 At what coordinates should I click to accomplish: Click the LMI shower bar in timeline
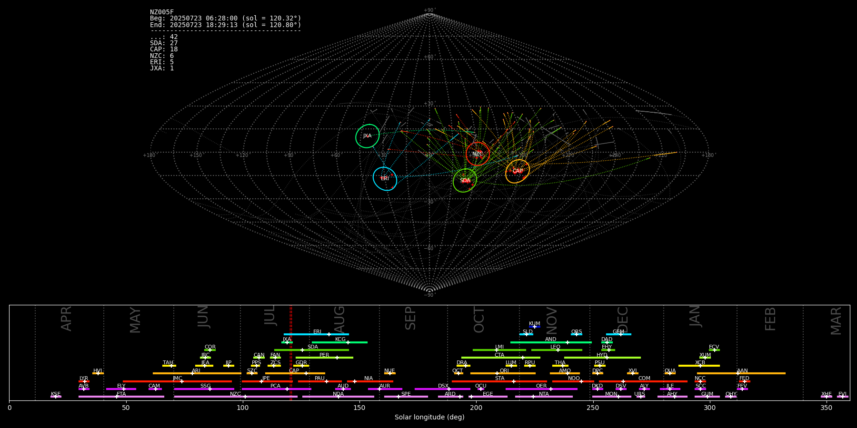tap(499, 350)
